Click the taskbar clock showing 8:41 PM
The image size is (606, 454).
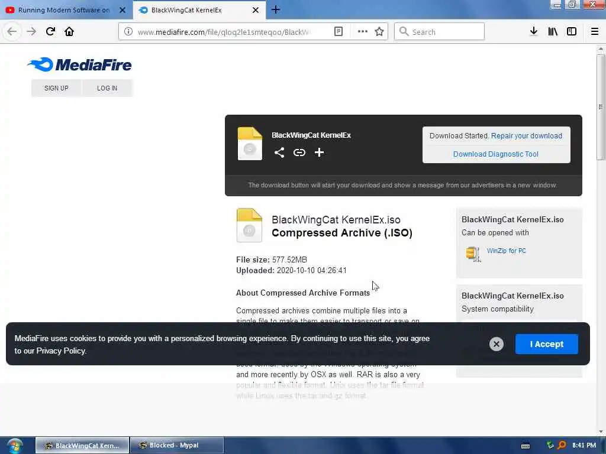point(584,446)
